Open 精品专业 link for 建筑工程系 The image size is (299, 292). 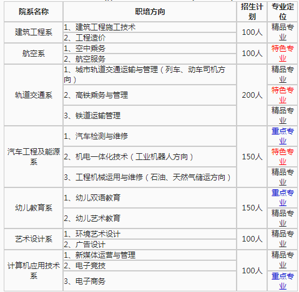(282, 32)
